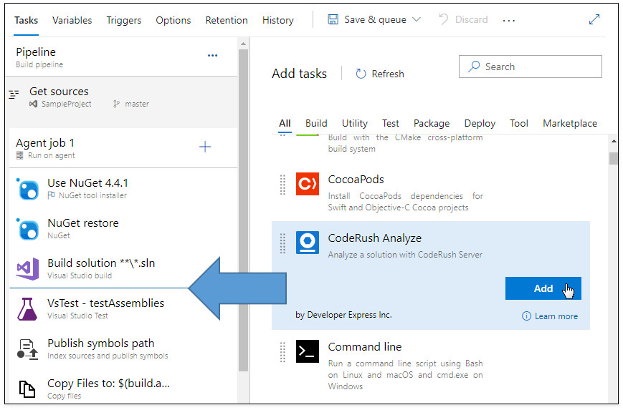Click the VsTest flask icon
This screenshot has width=623, height=410.
(x=27, y=309)
